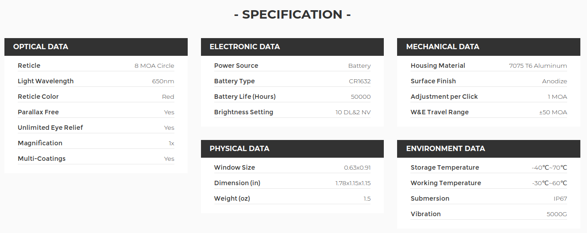Image resolution: width=587 pixels, height=233 pixels.
Task: Click the SPECIFICATION page heading
Action: point(293,15)
